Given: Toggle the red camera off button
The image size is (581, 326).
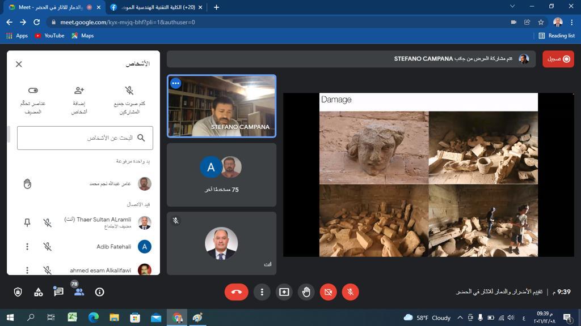Looking at the screenshot, I should [328, 292].
